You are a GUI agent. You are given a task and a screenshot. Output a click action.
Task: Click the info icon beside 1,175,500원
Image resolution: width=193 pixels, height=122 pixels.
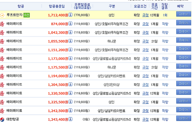[70, 67]
